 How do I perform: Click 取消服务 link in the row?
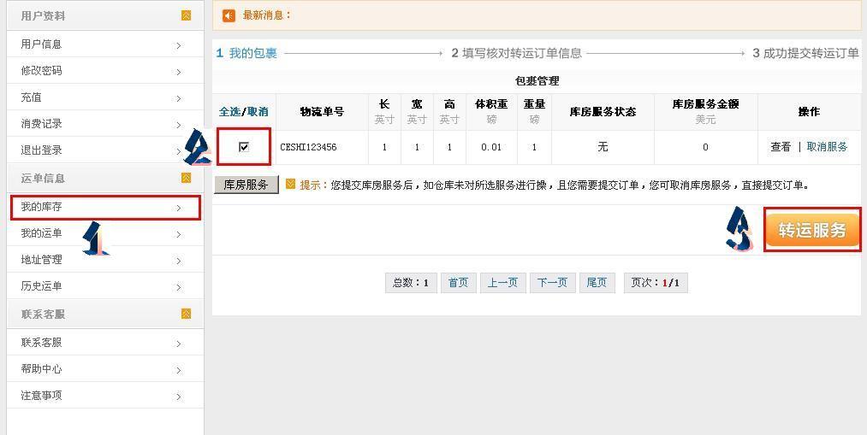[x=827, y=147]
